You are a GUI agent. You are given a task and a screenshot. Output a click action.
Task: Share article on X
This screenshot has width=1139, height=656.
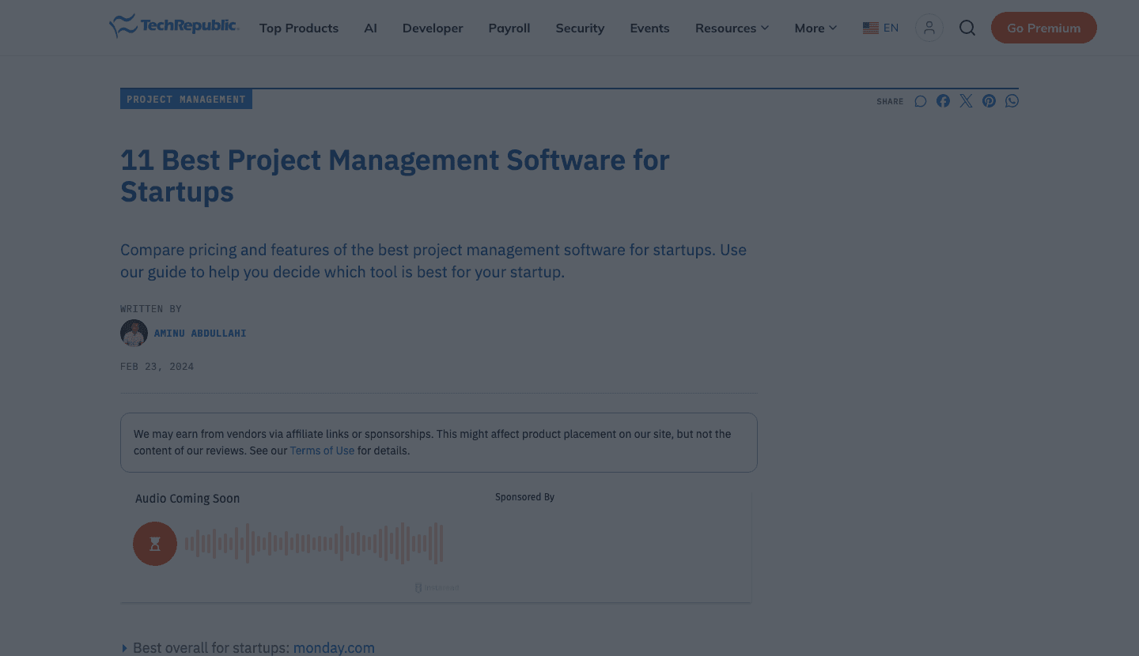tap(966, 101)
